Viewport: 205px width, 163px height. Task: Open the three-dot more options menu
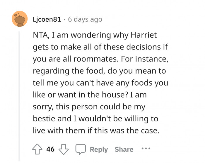(x=146, y=149)
